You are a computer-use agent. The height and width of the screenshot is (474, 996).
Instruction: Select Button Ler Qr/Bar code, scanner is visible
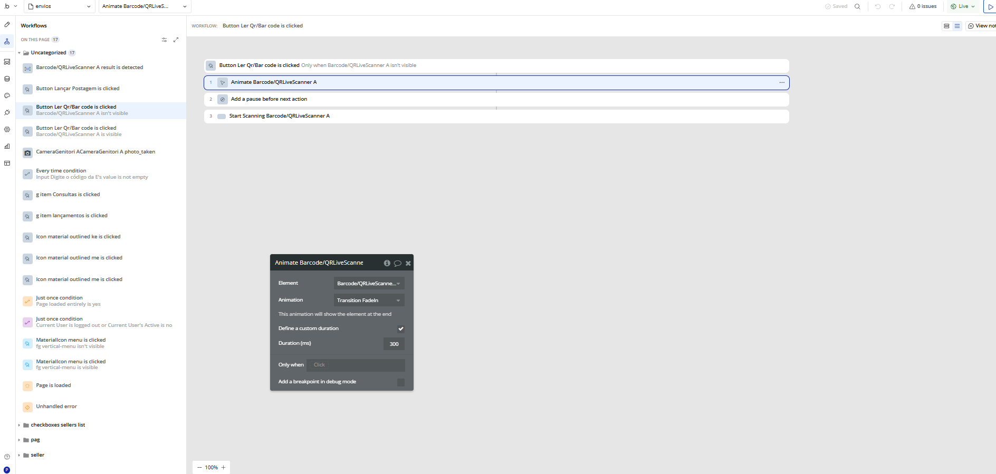click(101, 131)
